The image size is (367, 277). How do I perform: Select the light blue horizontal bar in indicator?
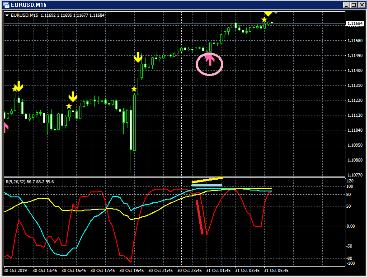[x=207, y=186]
